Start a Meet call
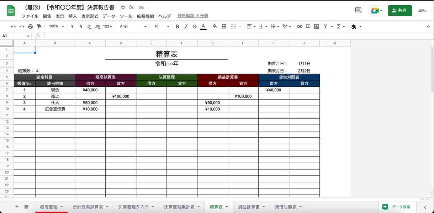This screenshot has width=434, height=213. click(376, 11)
